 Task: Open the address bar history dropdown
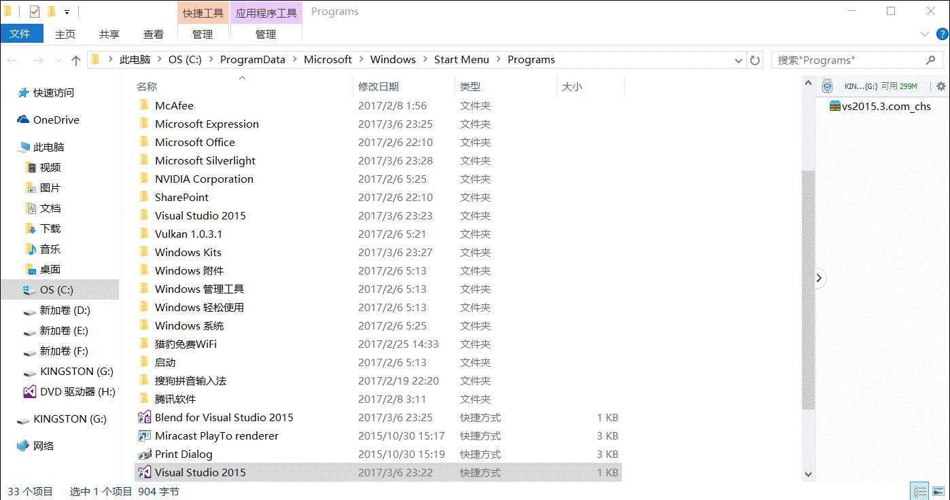click(x=738, y=60)
